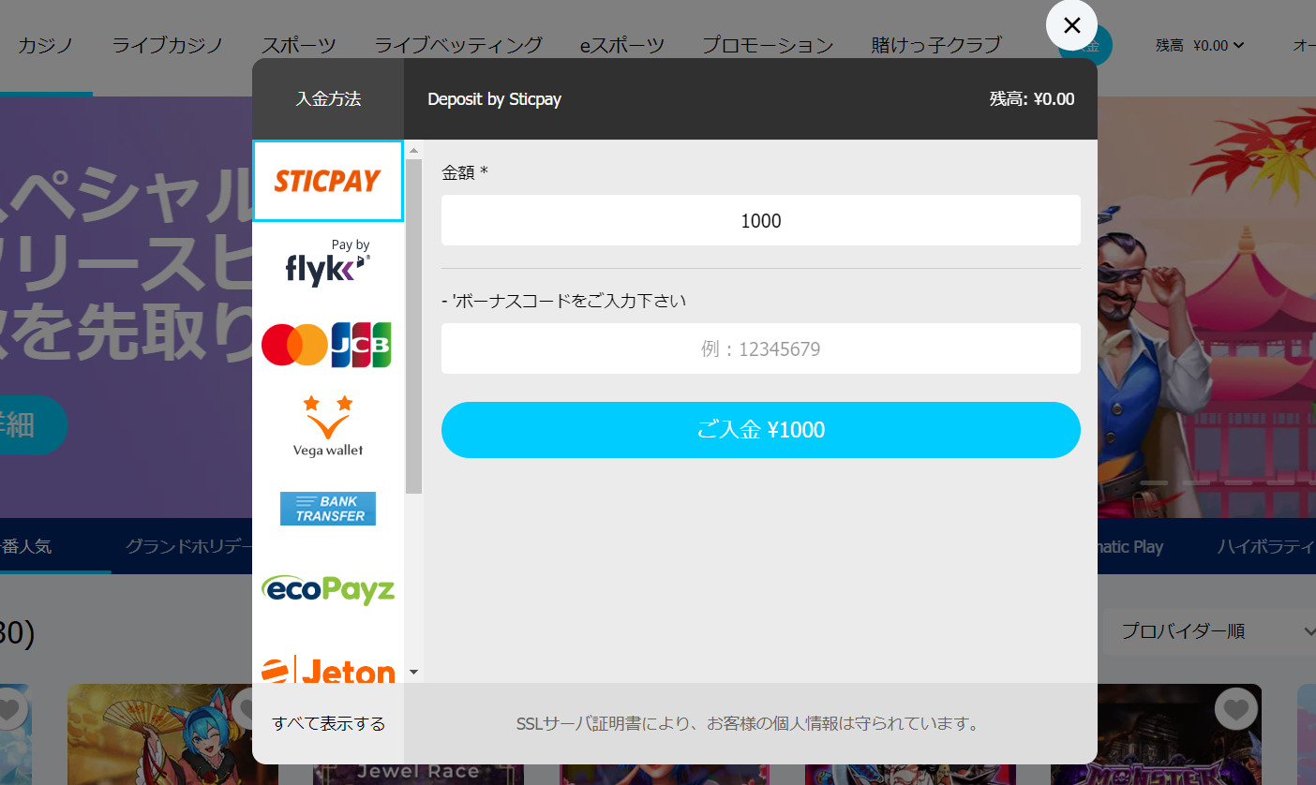Screen dimensions: 1316x785
Task: Open the ライブカジノ navigation item
Action: pyautogui.click(x=167, y=44)
